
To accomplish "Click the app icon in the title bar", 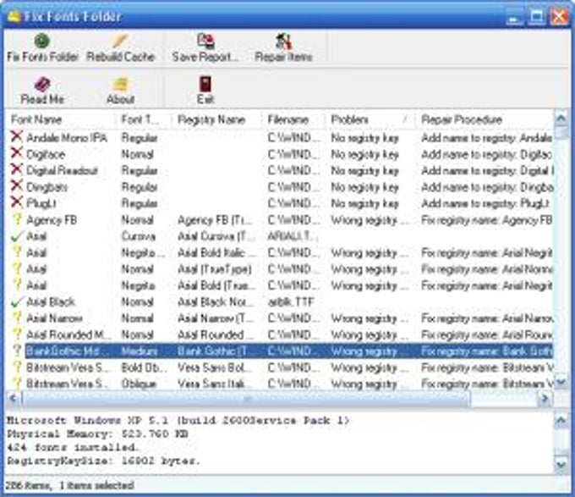I will tap(14, 16).
